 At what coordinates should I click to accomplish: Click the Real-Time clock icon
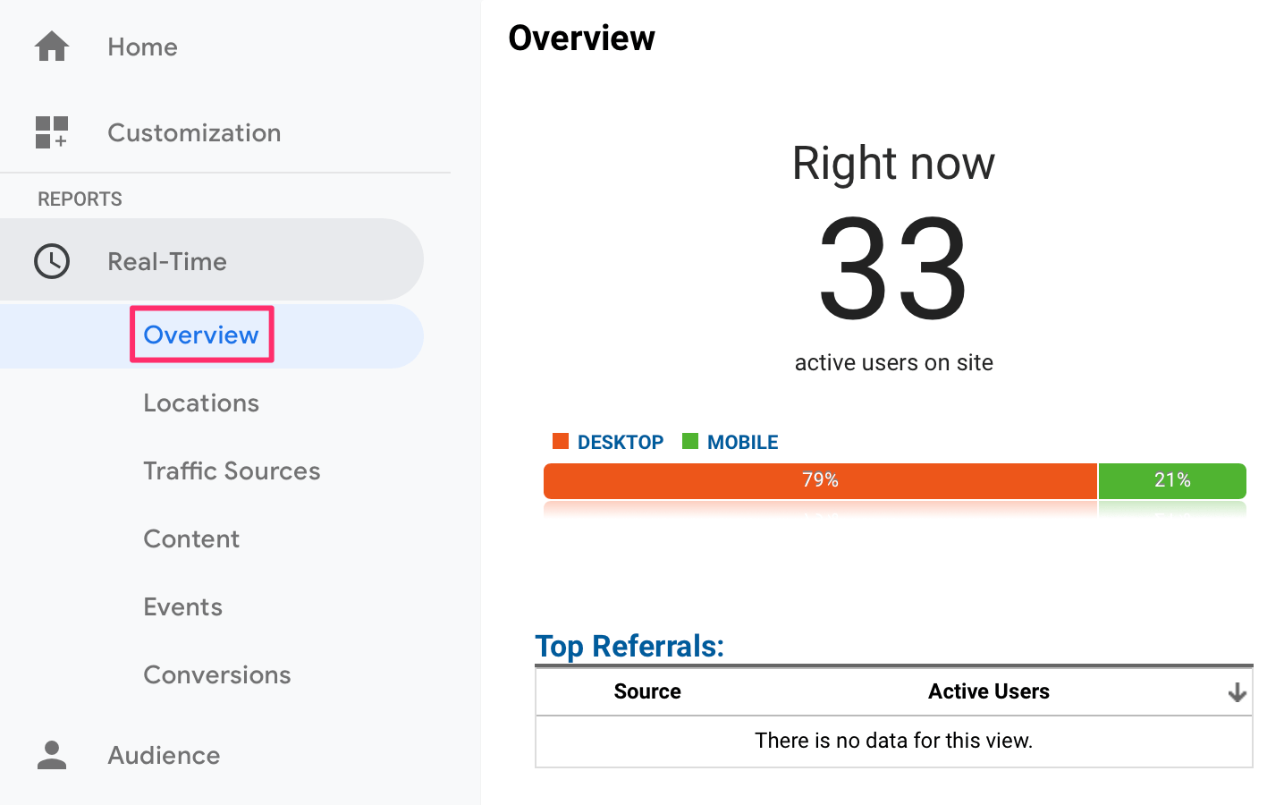[x=52, y=261]
